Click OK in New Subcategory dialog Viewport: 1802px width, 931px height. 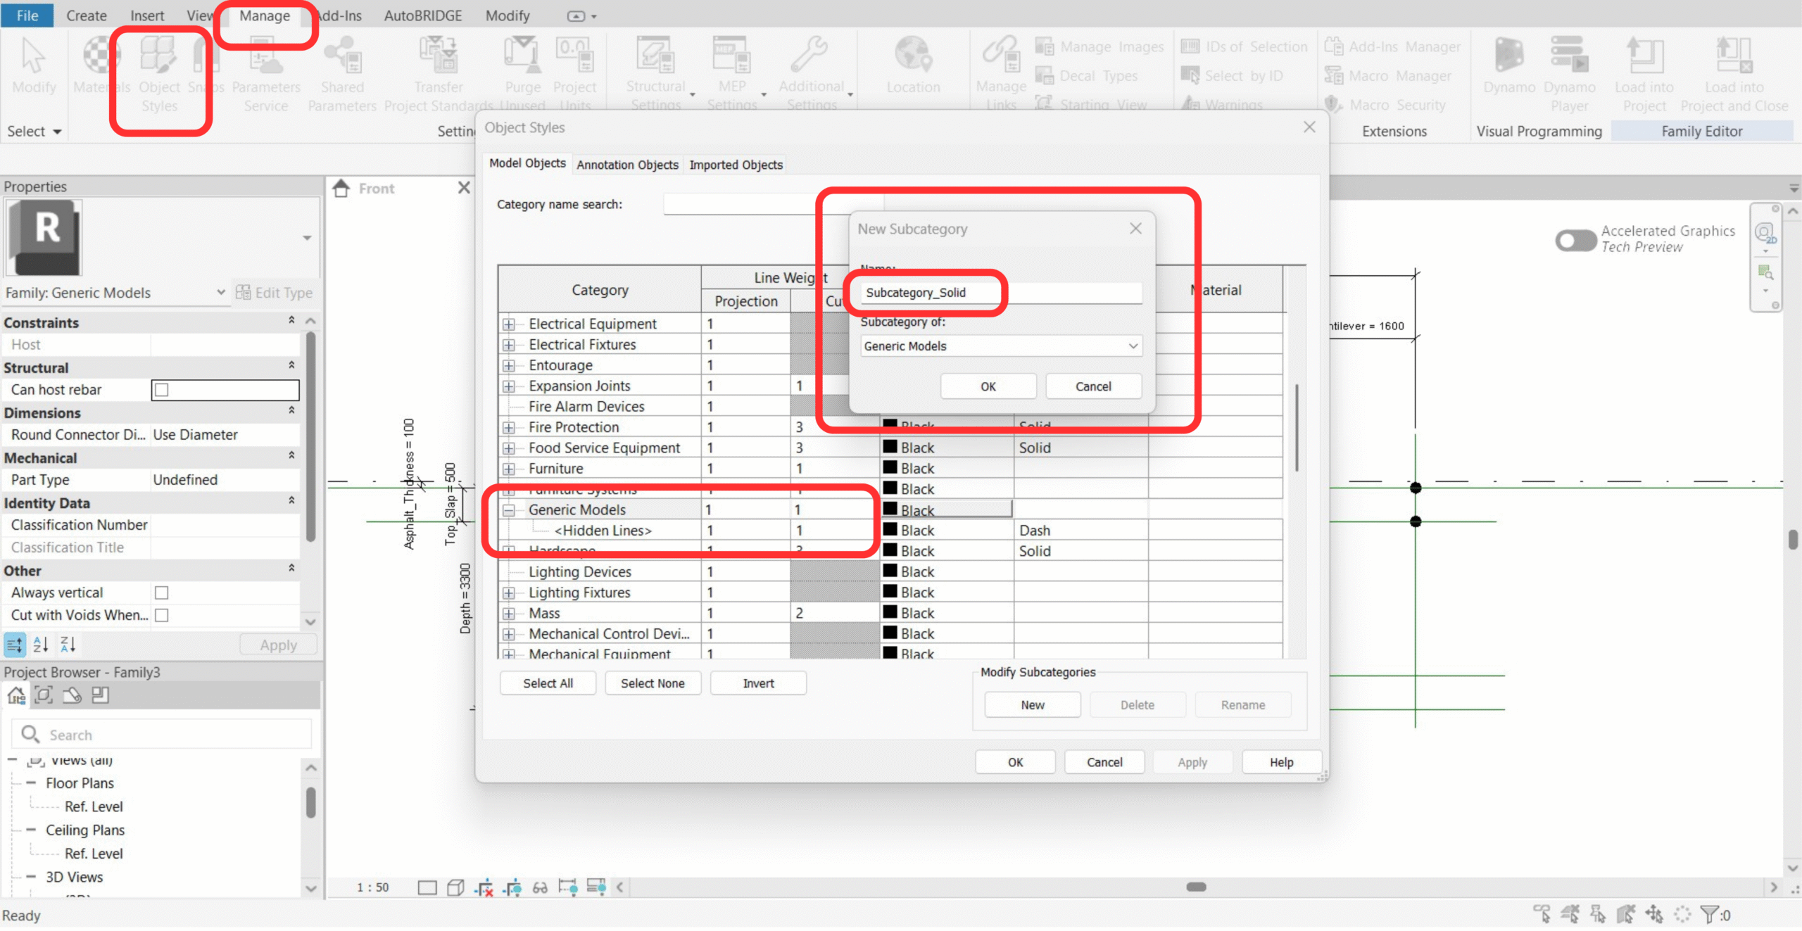click(x=988, y=386)
